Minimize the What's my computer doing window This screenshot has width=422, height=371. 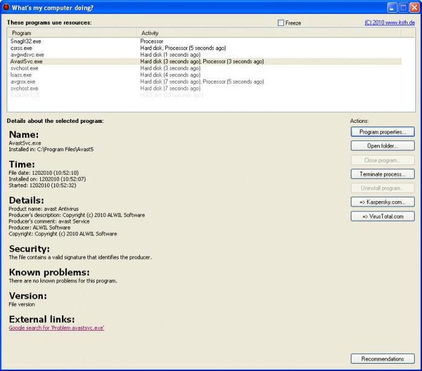[x=392, y=7]
